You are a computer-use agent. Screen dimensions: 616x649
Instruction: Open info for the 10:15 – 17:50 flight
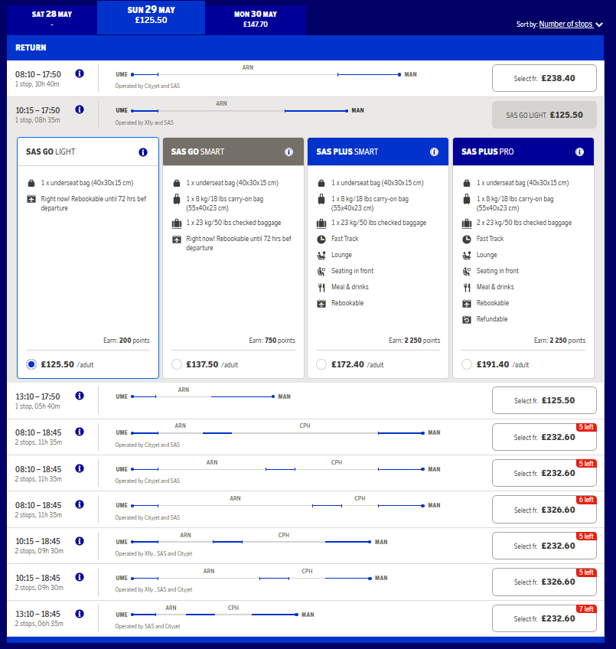(x=80, y=109)
